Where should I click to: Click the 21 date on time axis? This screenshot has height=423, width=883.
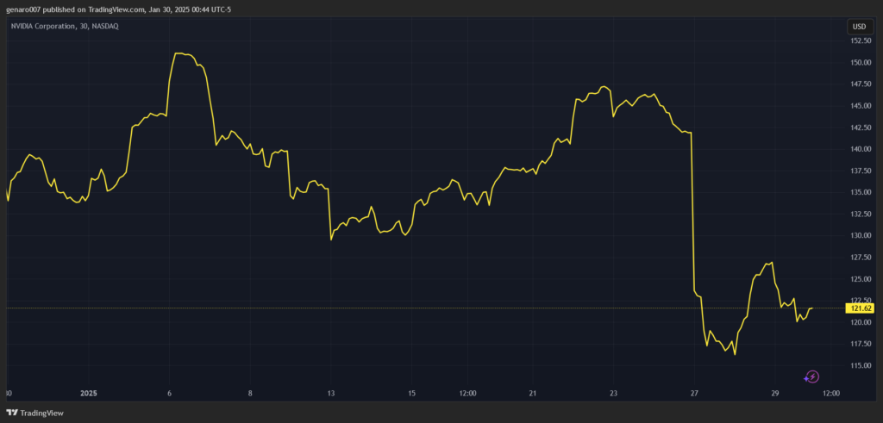[x=532, y=394]
